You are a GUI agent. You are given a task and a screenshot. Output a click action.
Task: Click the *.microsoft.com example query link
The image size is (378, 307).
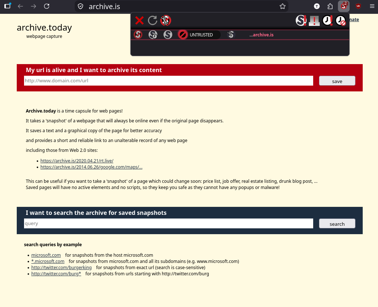pos(48,261)
